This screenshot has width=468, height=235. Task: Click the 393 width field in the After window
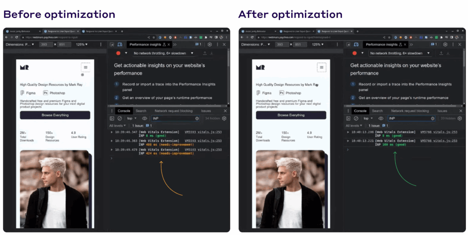pos(282,45)
